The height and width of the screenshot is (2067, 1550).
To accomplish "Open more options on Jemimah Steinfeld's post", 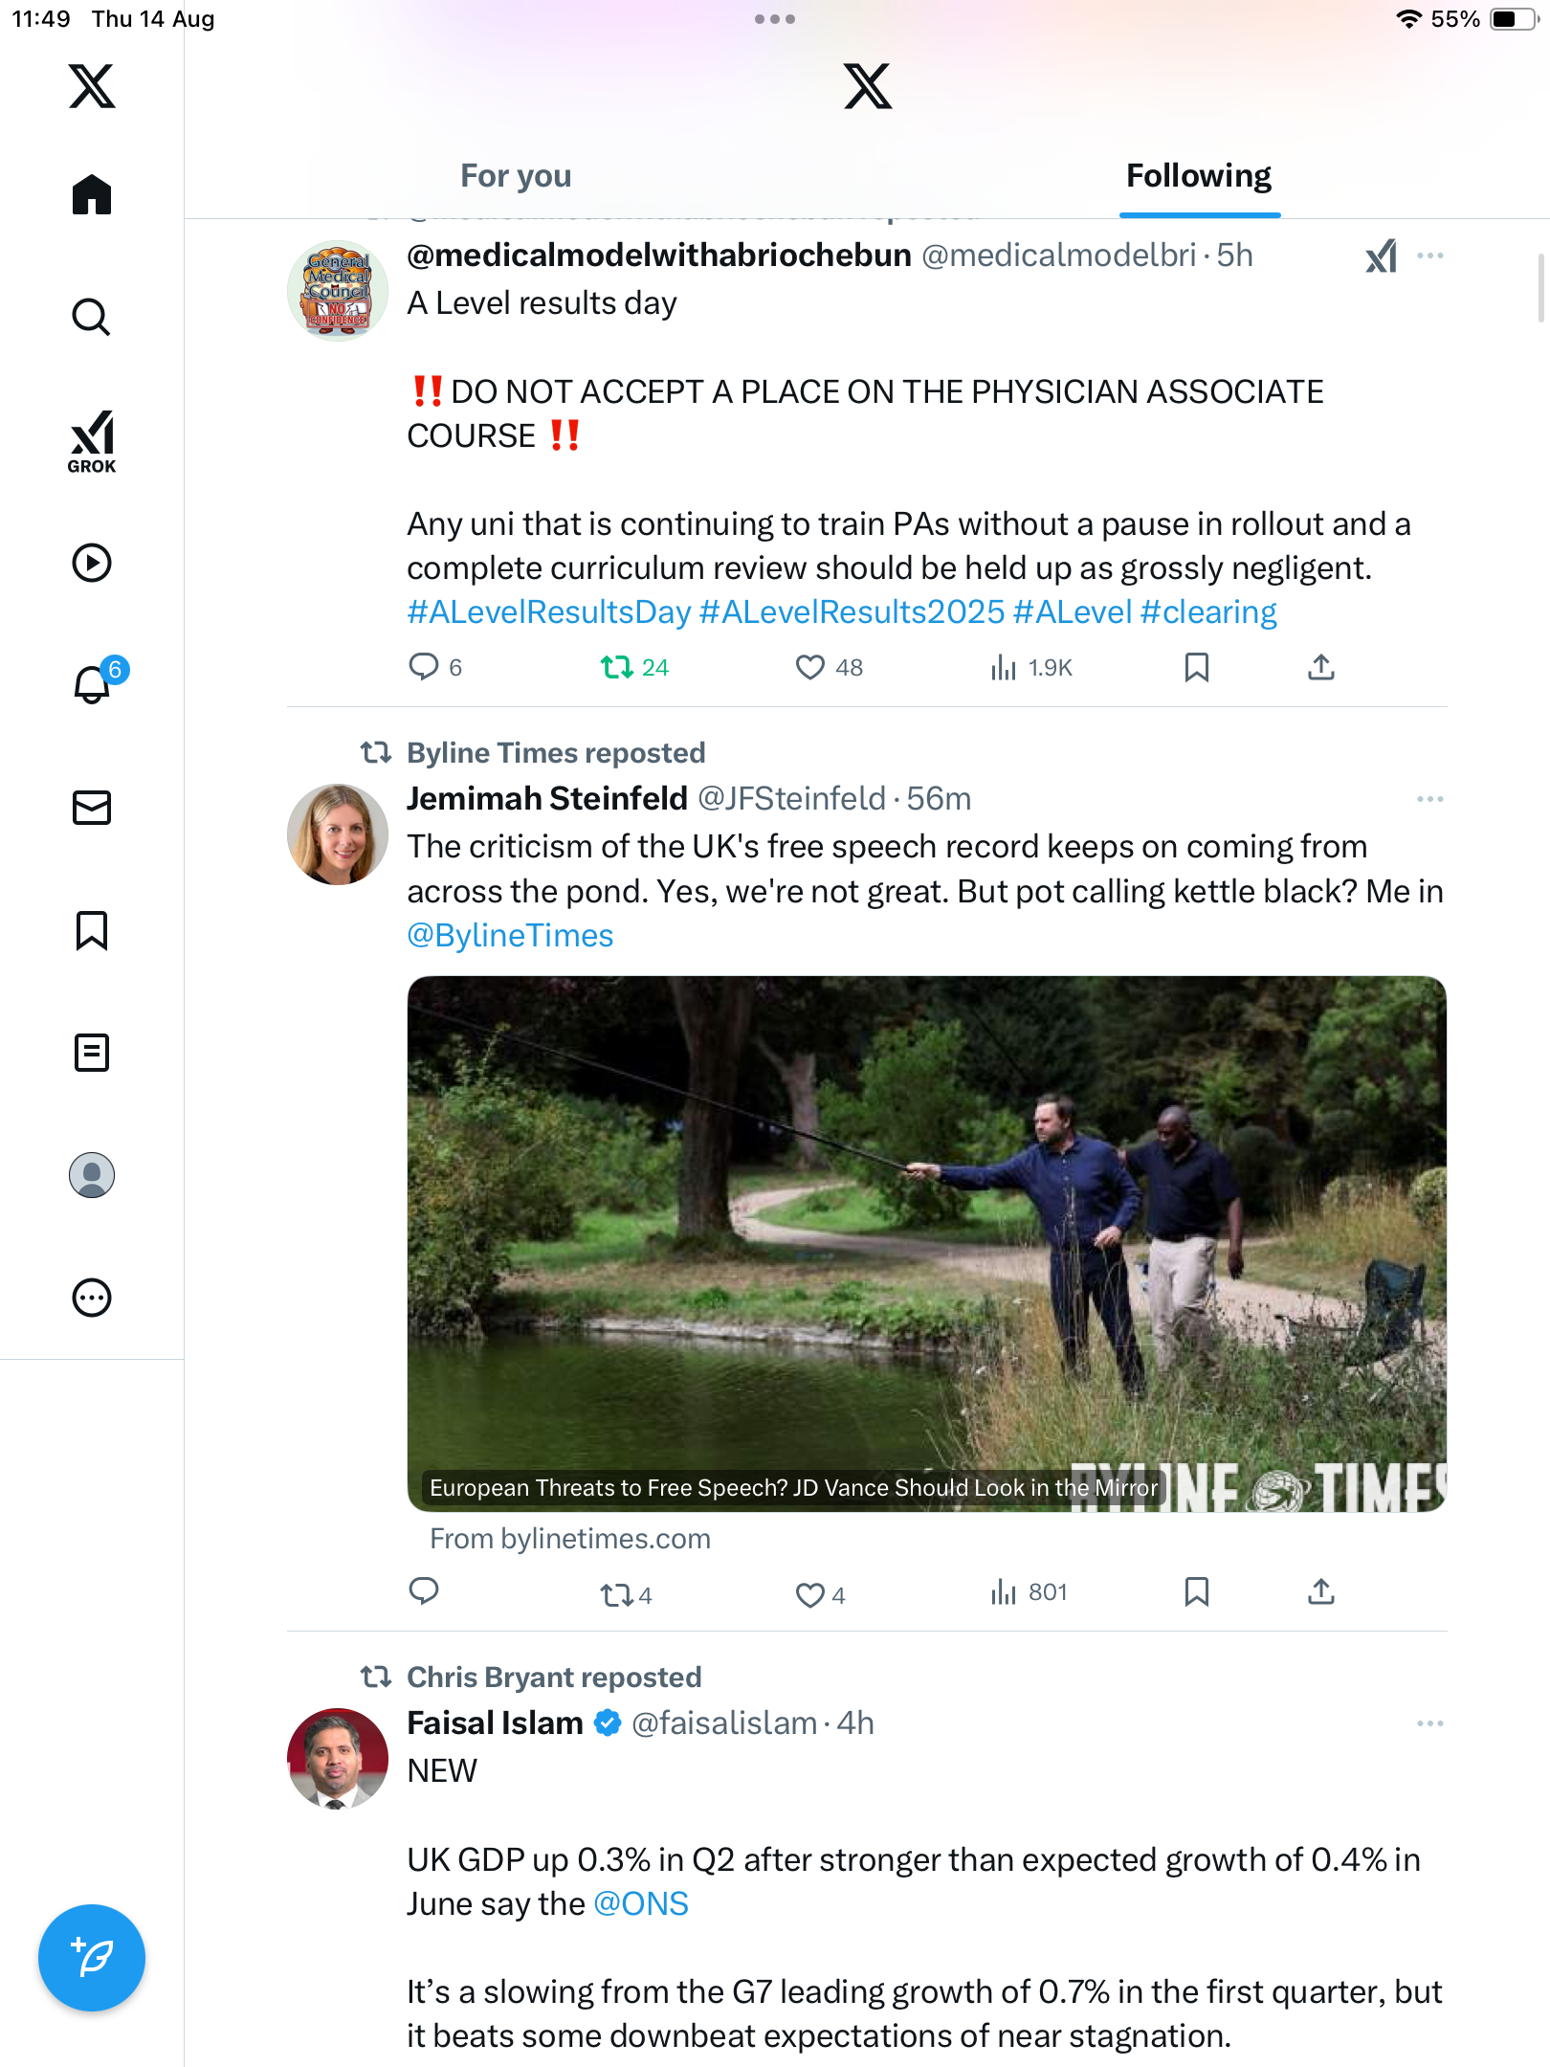I will click(1429, 799).
